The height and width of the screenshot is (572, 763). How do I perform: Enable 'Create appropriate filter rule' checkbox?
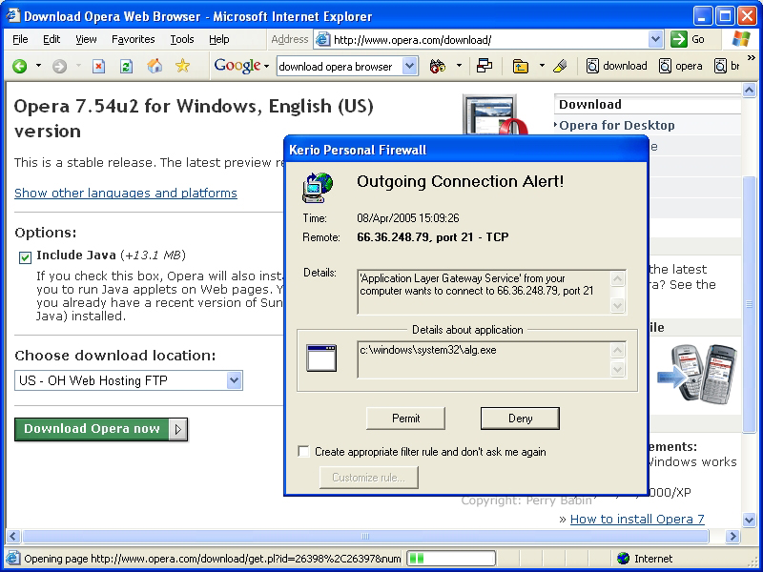tap(303, 451)
